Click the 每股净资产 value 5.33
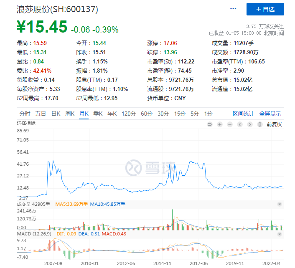 pos(55,89)
